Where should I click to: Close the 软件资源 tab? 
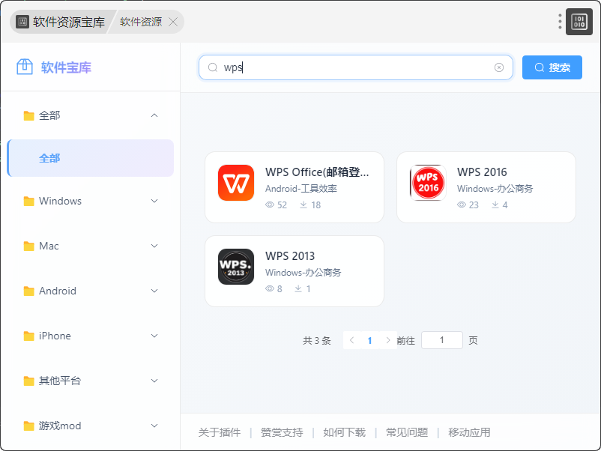coord(173,22)
